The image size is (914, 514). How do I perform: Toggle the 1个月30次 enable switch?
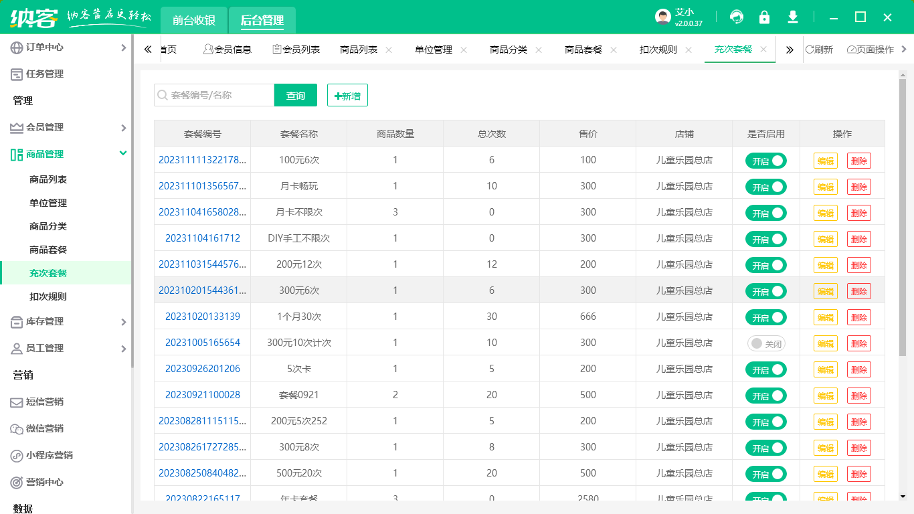click(x=766, y=317)
